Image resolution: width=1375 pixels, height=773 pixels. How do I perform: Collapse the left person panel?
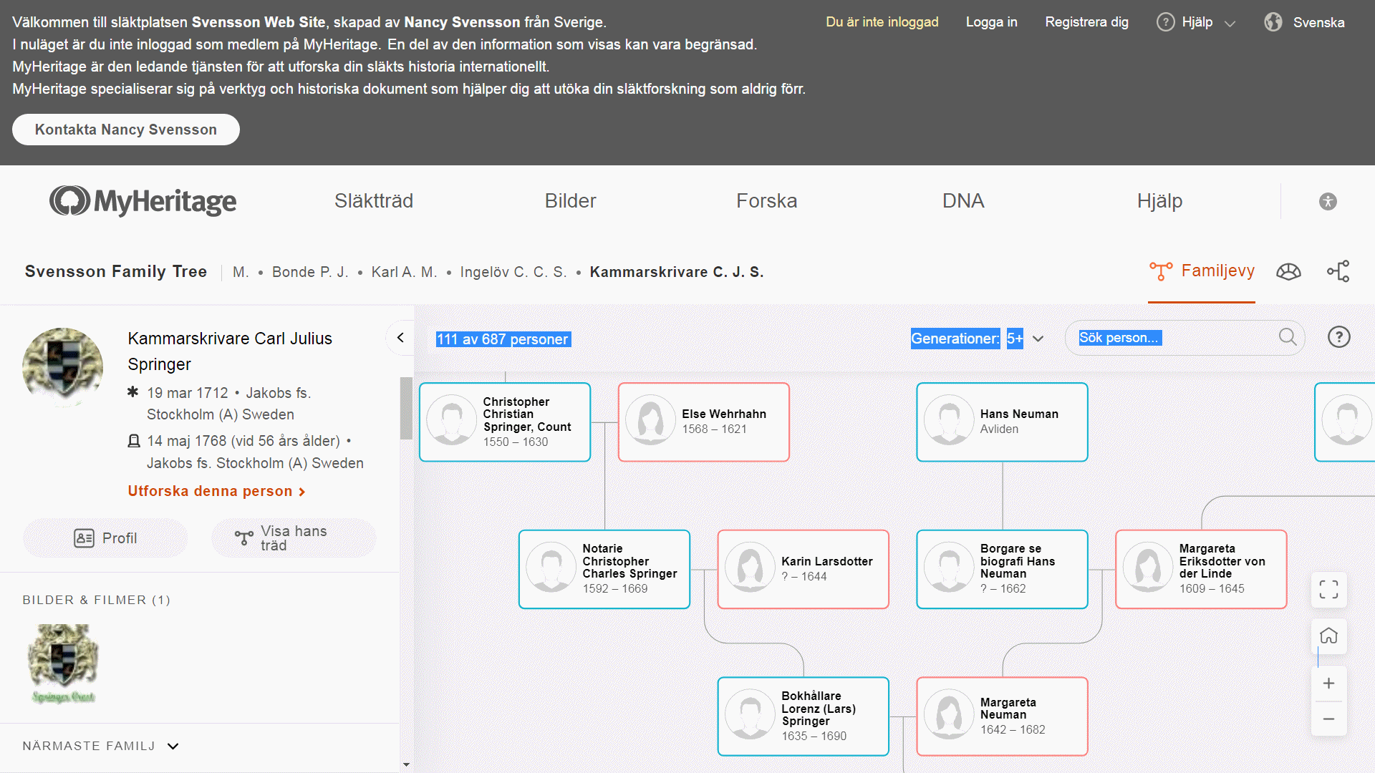400,338
